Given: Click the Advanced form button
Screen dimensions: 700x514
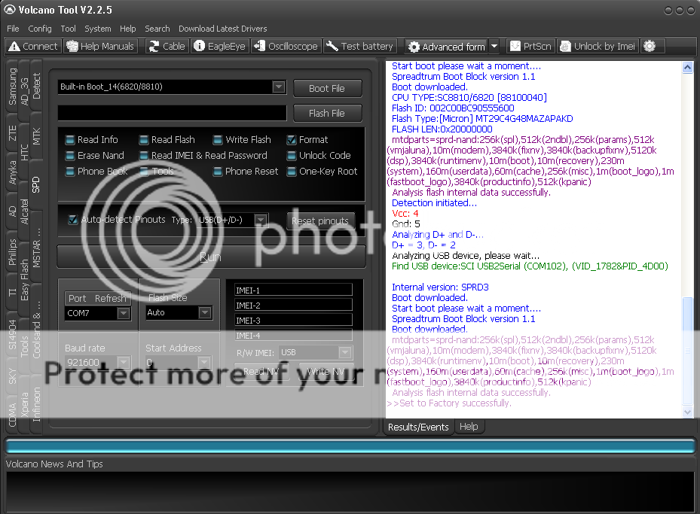Looking at the screenshot, I should coord(446,47).
